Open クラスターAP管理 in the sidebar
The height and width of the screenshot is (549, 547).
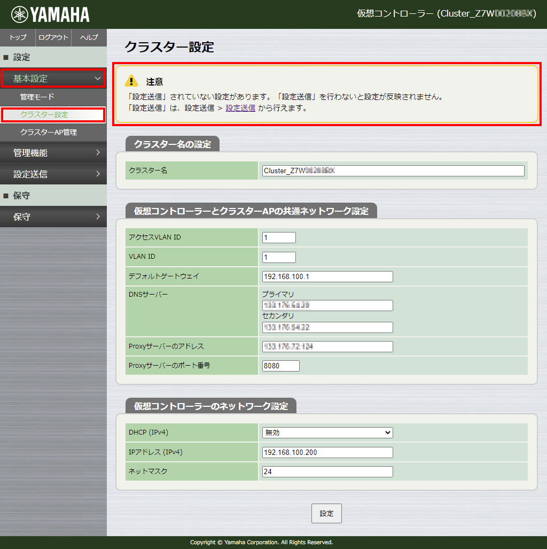(49, 132)
